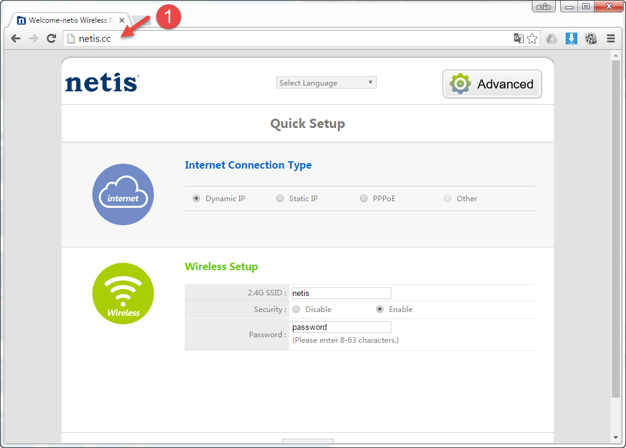Viewport: 626px width, 448px height.
Task: Go back using the browser back arrow
Action: click(x=15, y=39)
